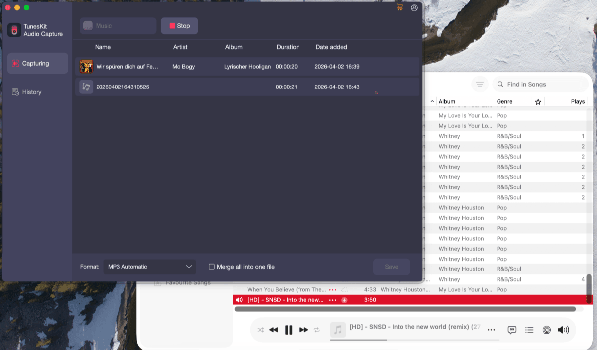Sort songs by the star rating column

coord(538,101)
